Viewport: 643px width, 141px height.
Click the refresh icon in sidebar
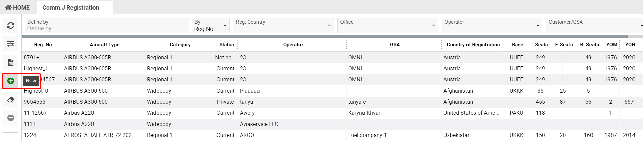[x=11, y=25]
